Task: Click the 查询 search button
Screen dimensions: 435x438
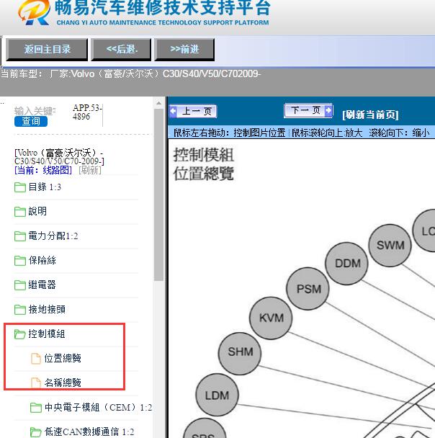Action: (31, 122)
